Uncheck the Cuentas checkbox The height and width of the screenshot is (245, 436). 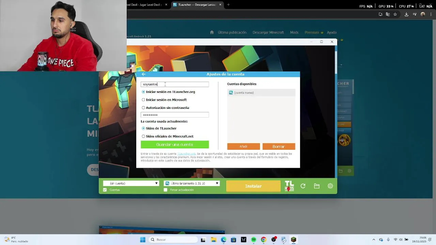105,190
